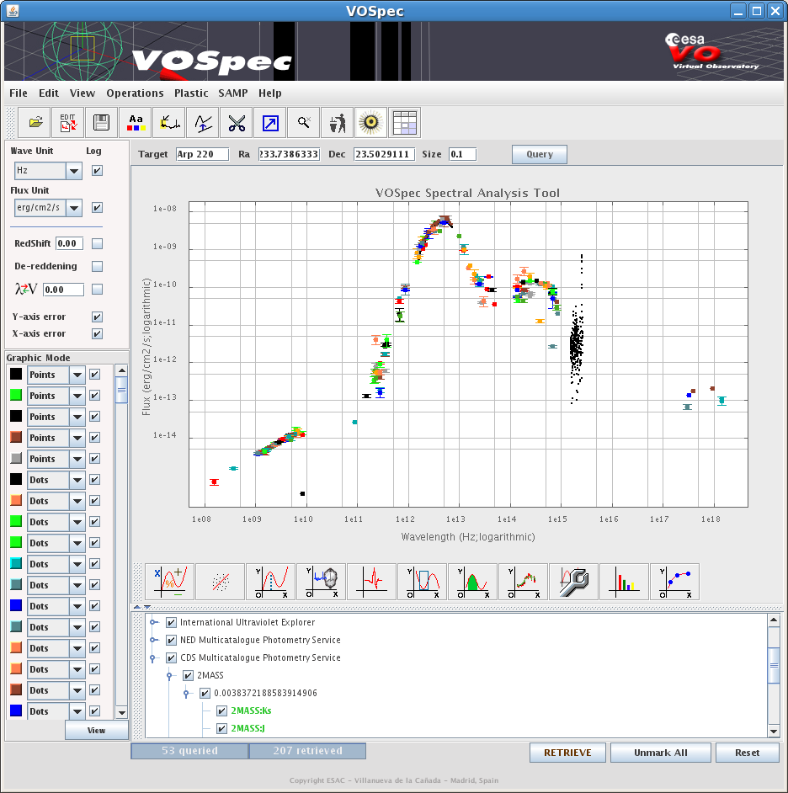Click the EDIT spectrum toolbar icon
788x793 pixels.
68,122
